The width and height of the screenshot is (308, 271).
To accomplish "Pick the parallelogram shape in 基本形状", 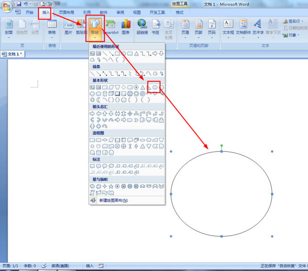I will pyautogui.click(x=111, y=87).
